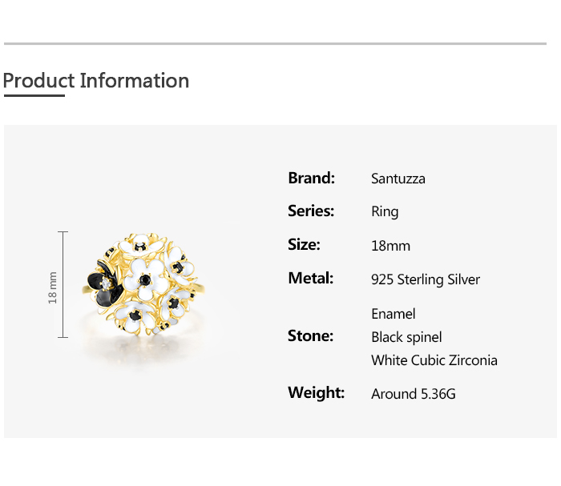Click the dark underline beneath Product Information
Screen dimensions: 561x486
tap(34, 96)
